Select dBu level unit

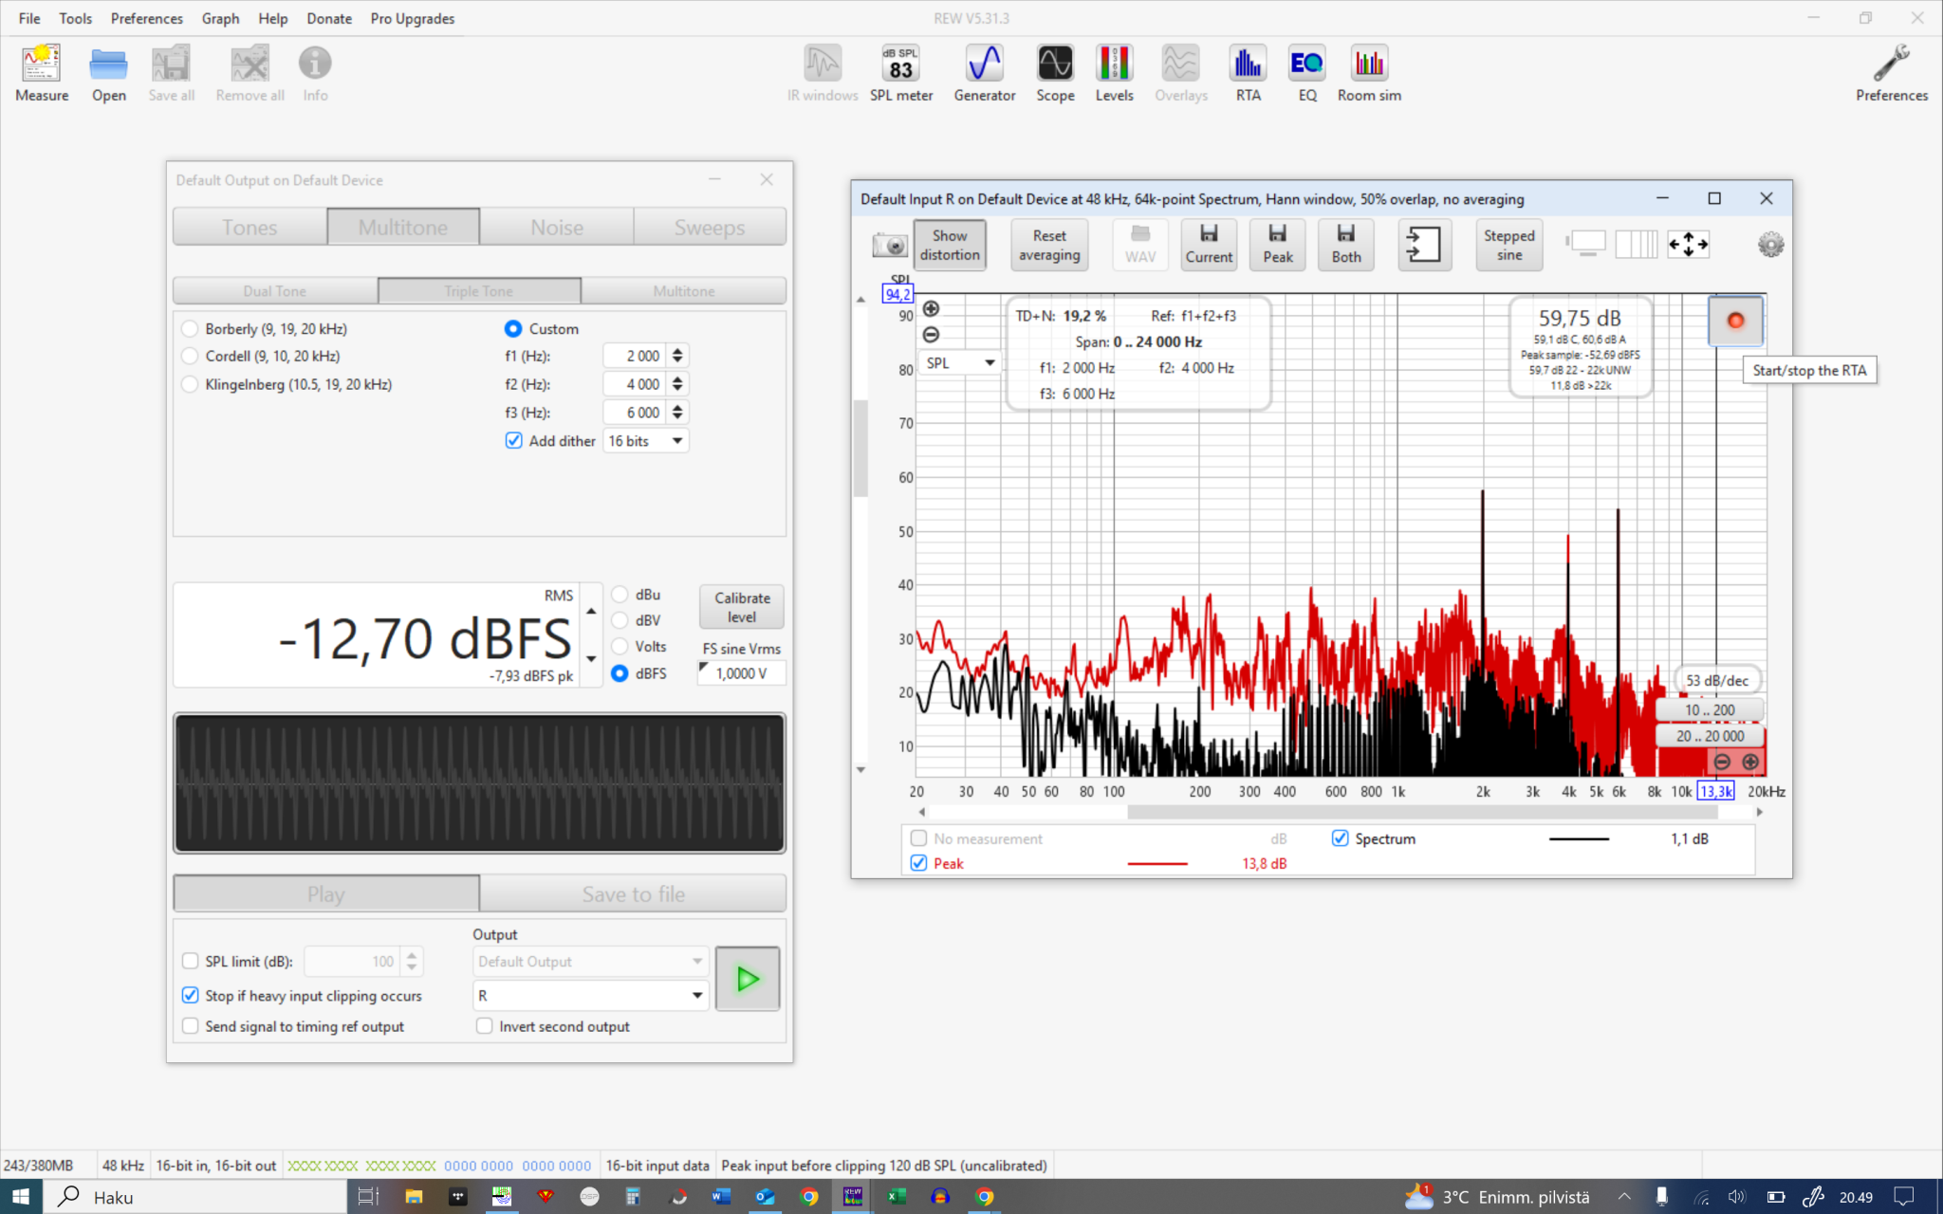[620, 595]
